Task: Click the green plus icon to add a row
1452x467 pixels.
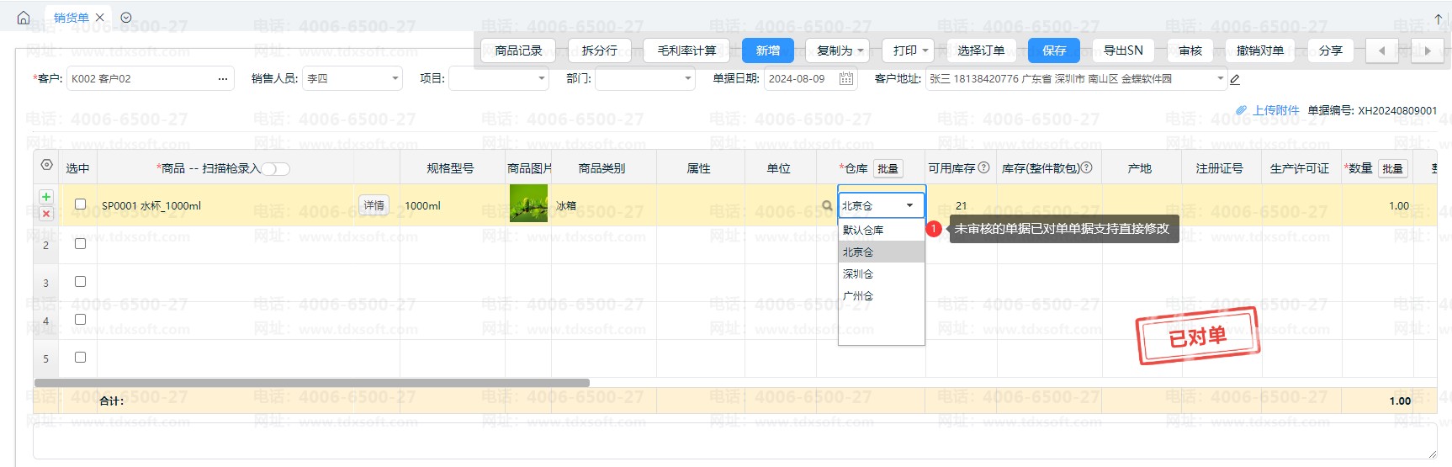Action: click(x=46, y=197)
